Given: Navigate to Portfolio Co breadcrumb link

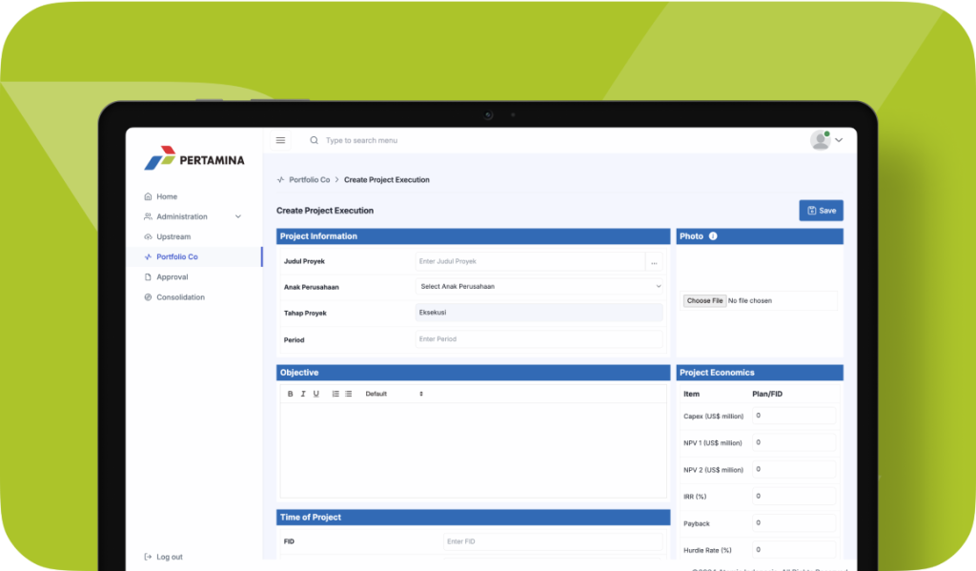Looking at the screenshot, I should pyautogui.click(x=310, y=179).
